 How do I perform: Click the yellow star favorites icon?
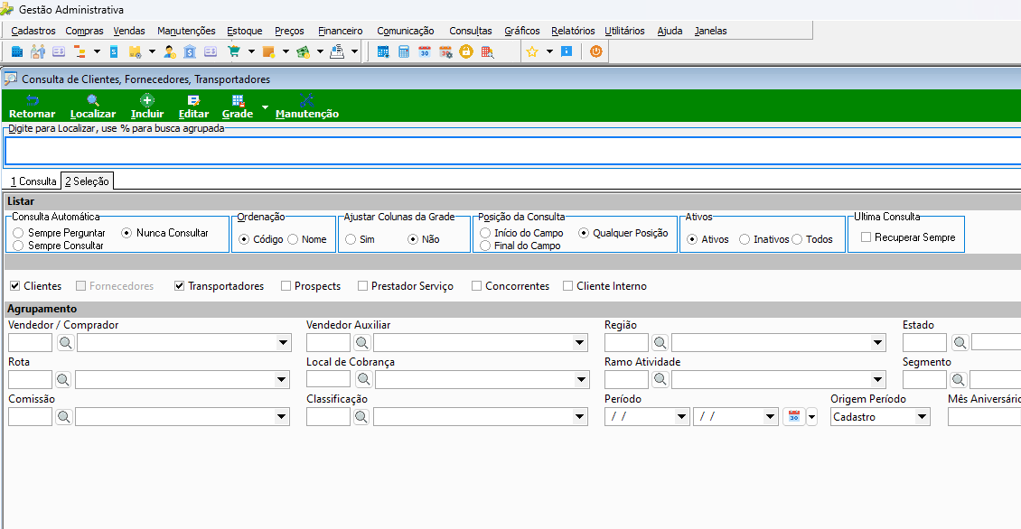pos(532,51)
